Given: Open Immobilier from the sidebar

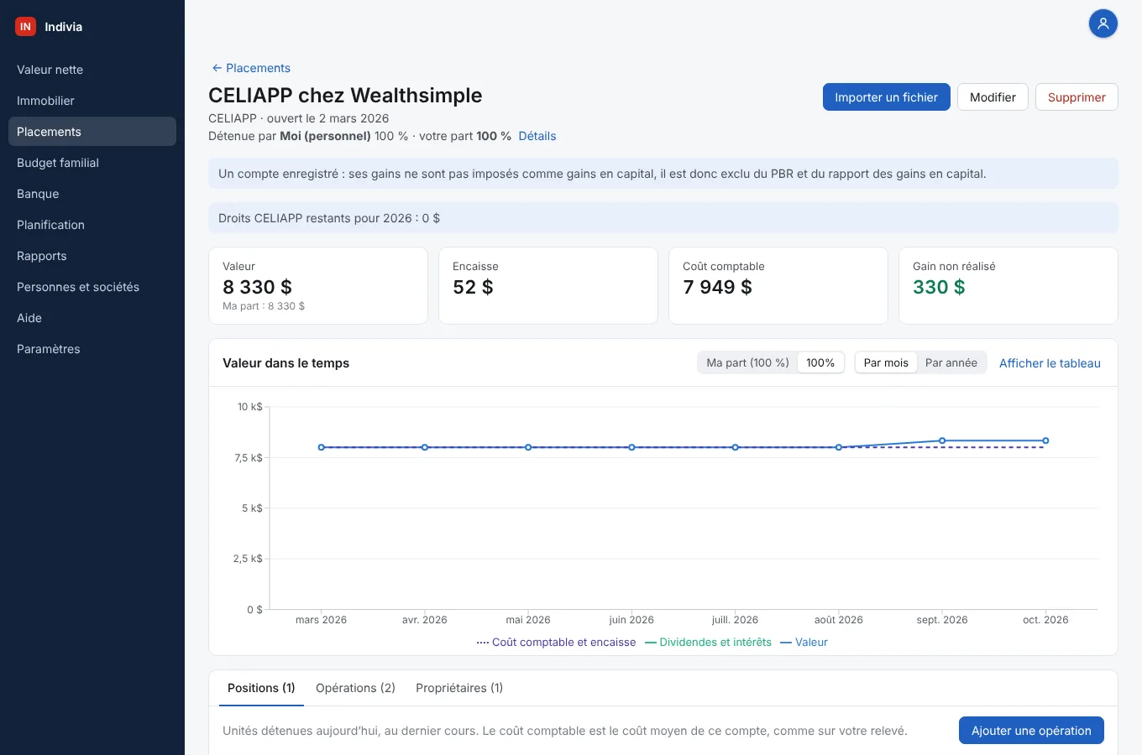Looking at the screenshot, I should click(x=92, y=101).
